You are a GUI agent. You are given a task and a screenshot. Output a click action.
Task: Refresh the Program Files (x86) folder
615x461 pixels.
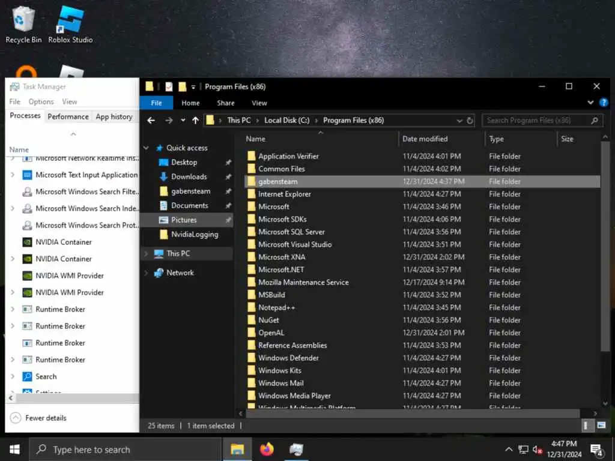(470, 121)
